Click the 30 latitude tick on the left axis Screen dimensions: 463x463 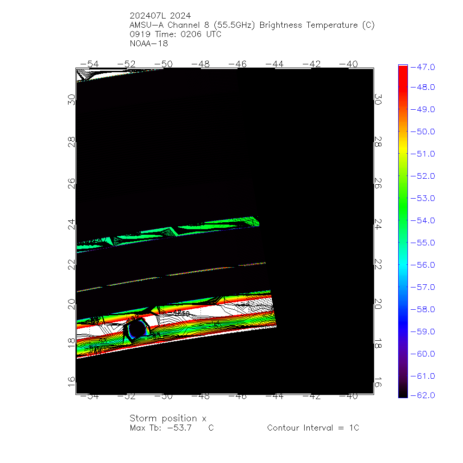pyautogui.click(x=71, y=99)
